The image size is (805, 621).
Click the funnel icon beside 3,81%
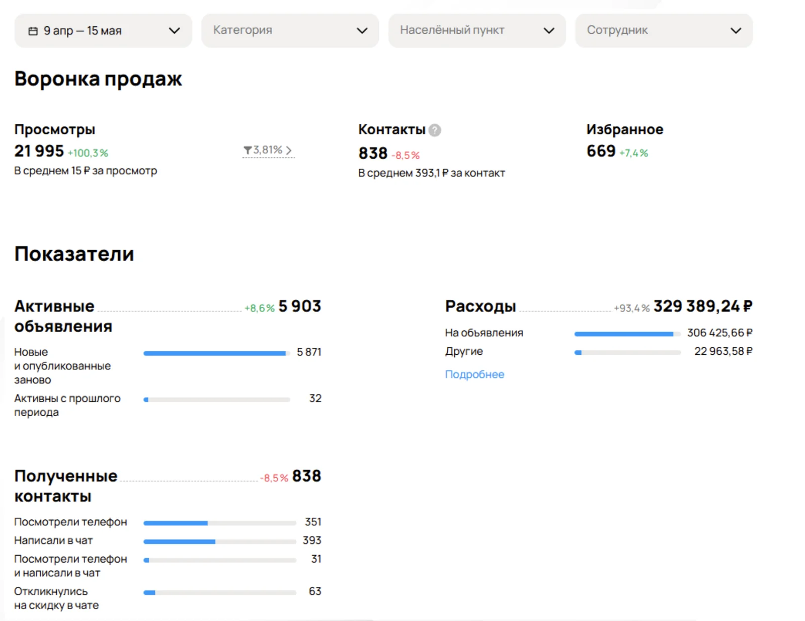click(x=248, y=150)
